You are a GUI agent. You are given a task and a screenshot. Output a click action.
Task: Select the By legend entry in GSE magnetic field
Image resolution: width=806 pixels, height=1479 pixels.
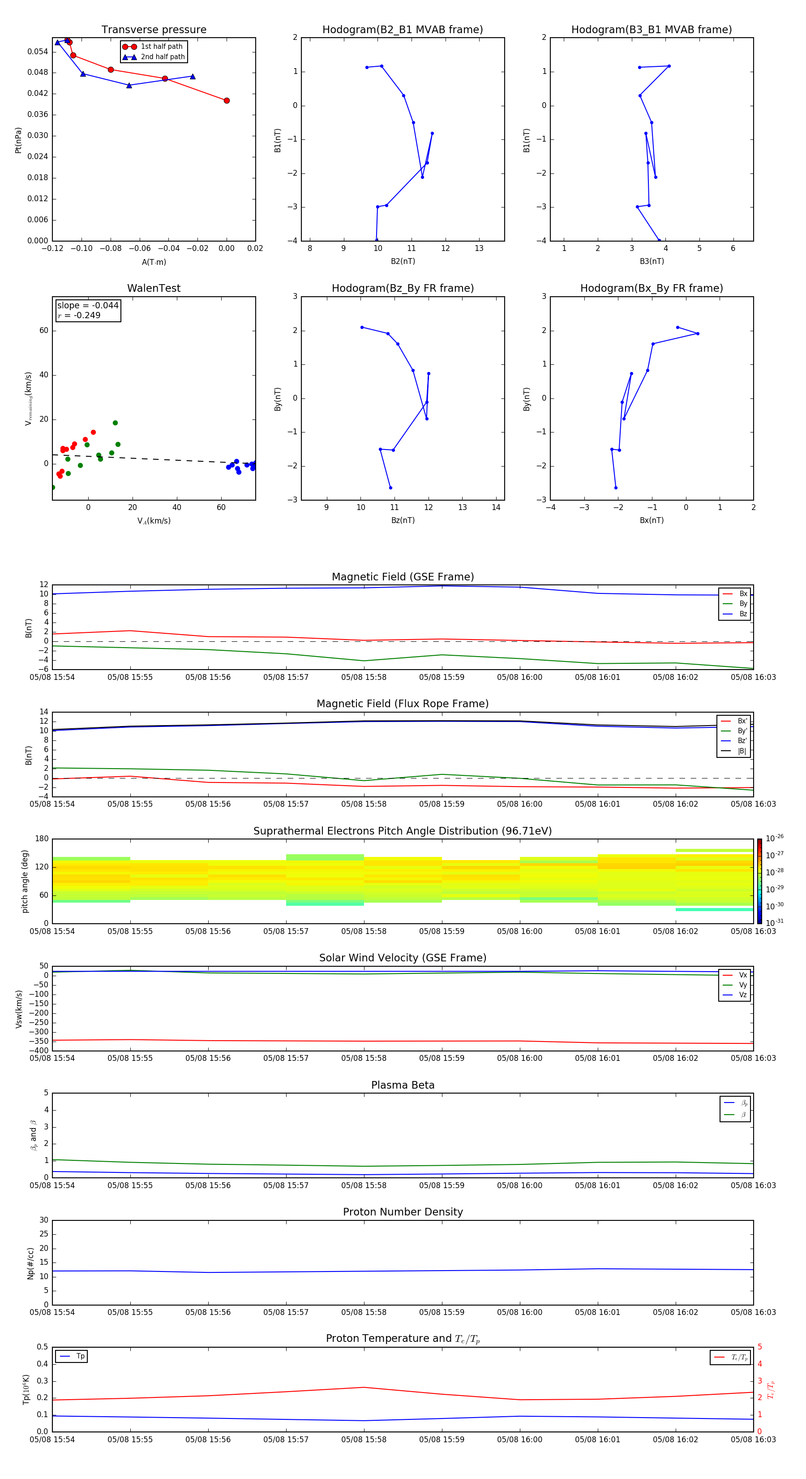[x=735, y=603]
